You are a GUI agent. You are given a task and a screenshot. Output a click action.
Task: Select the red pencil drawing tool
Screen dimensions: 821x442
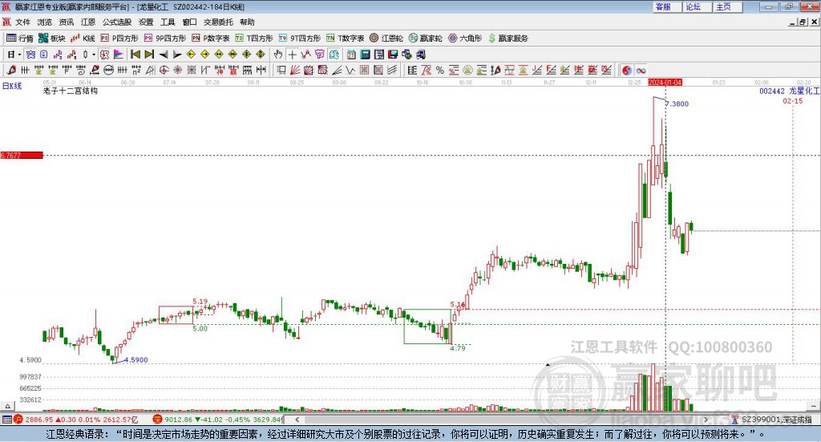pyautogui.click(x=11, y=70)
